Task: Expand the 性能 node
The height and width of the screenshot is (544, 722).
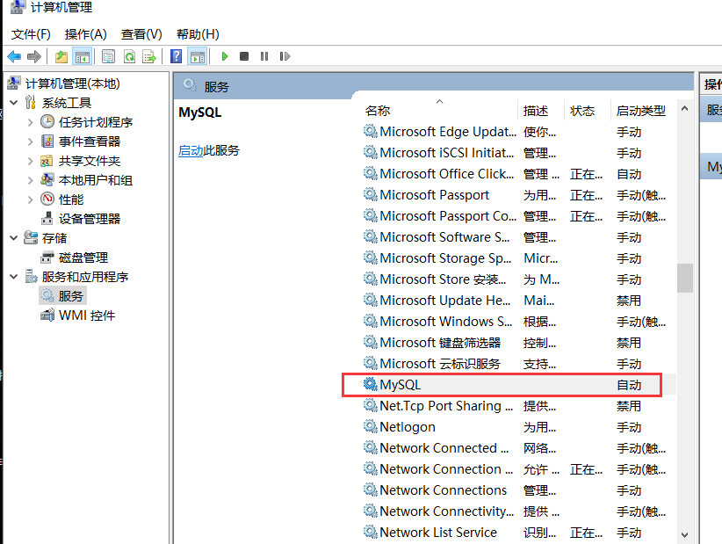Action: 31,199
